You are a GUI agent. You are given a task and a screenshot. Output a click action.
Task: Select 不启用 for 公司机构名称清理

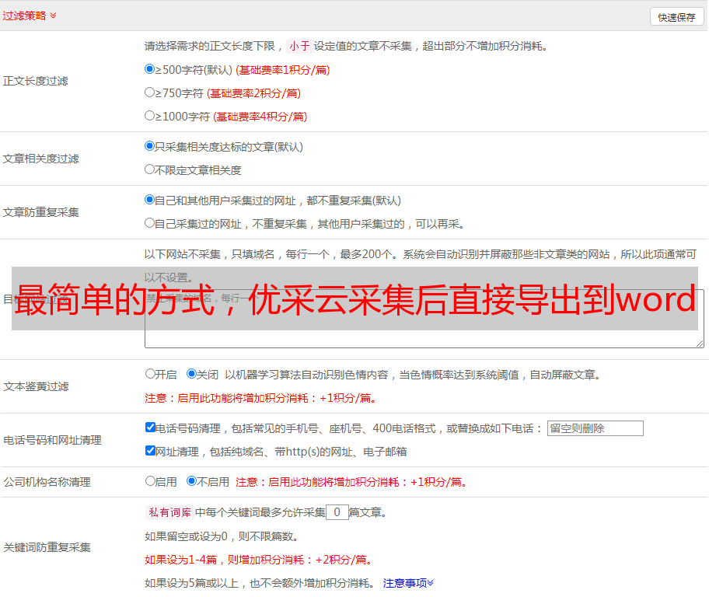(191, 481)
